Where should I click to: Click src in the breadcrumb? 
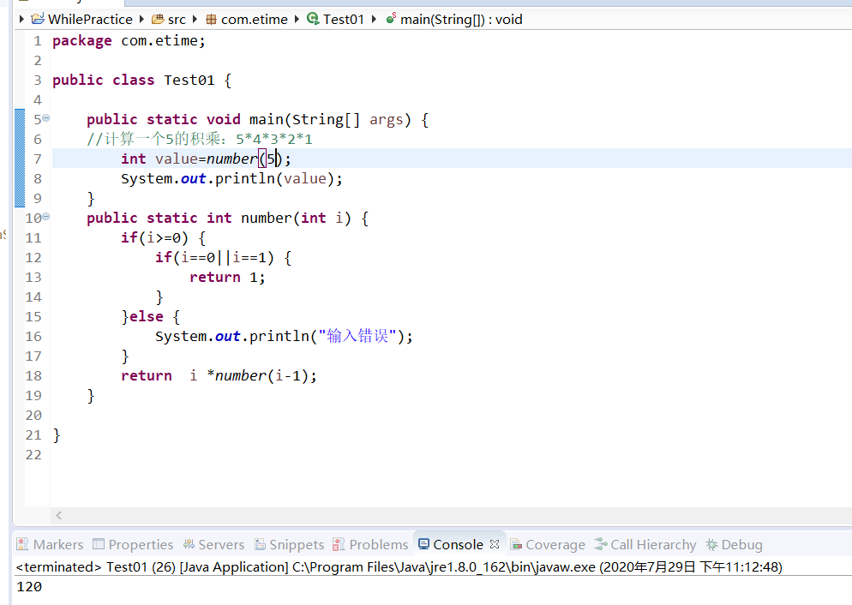tap(177, 20)
